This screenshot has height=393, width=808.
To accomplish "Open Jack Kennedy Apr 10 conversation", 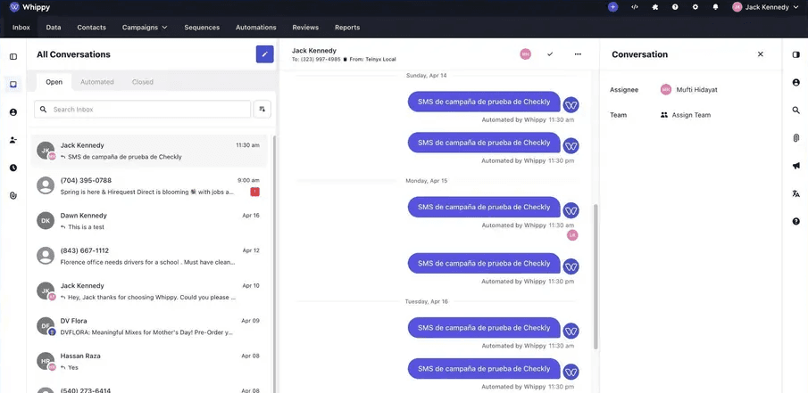I will tap(149, 291).
